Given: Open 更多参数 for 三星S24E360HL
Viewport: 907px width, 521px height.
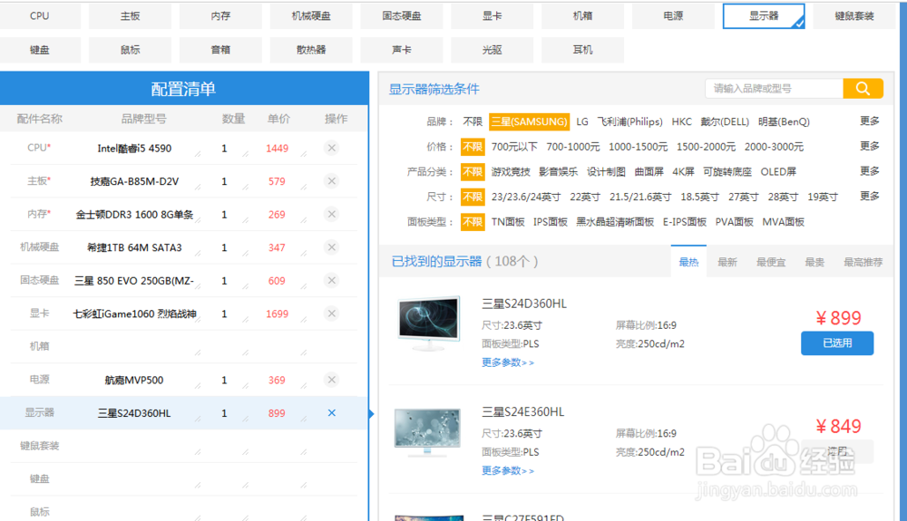Looking at the screenshot, I should pos(508,471).
